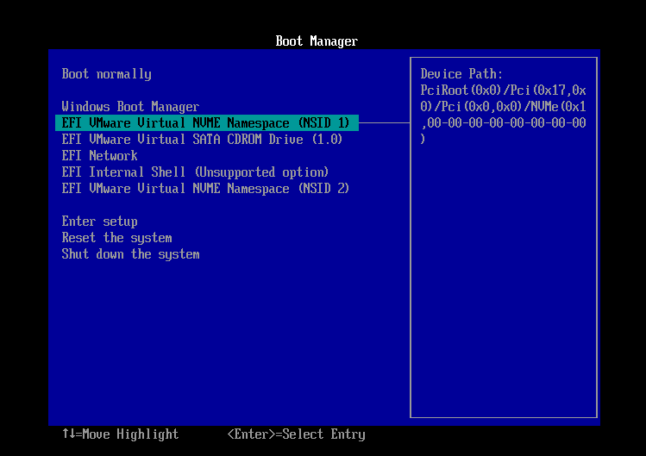646x456 pixels.
Task: Click the PciRoot(0x0) device path text
Action: pos(503,115)
